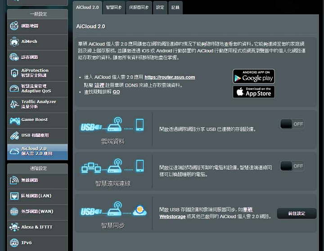Screen dimensions: 324x251
Task: Open the Game Boost gamepad icon
Action: pos(15,120)
